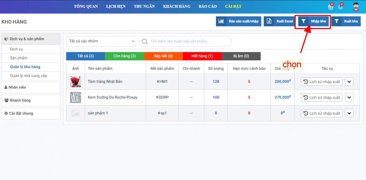Viewport: 366px width, 180px height.
Task: Expand the action dropdown for sản phẩm 1
Action: click(x=349, y=113)
